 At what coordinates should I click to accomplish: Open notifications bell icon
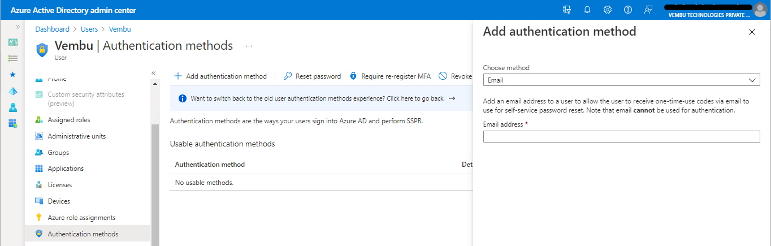(587, 10)
